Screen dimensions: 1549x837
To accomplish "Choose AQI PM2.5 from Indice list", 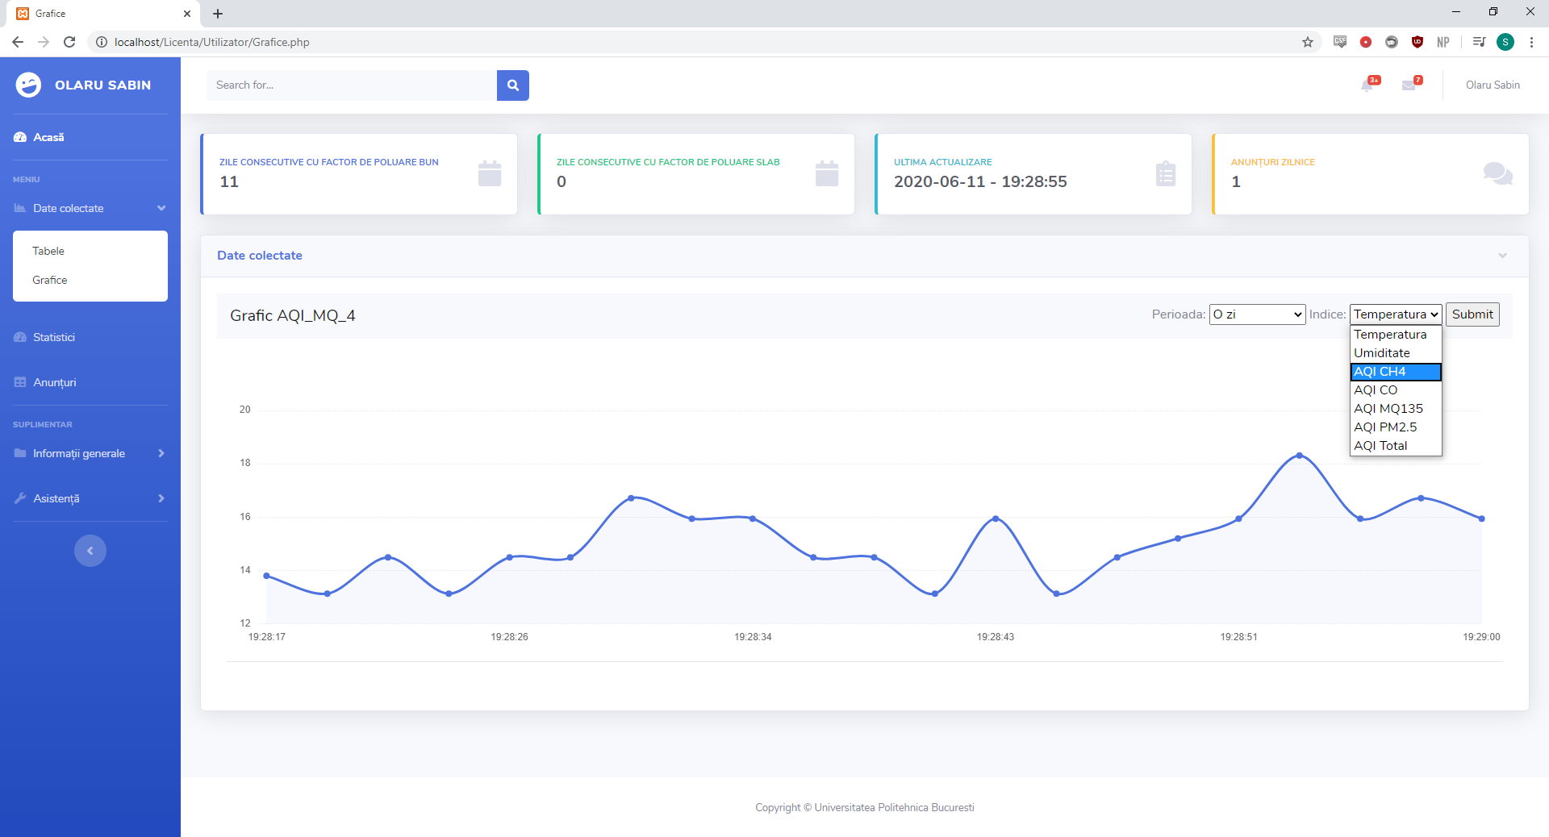I will coord(1385,427).
